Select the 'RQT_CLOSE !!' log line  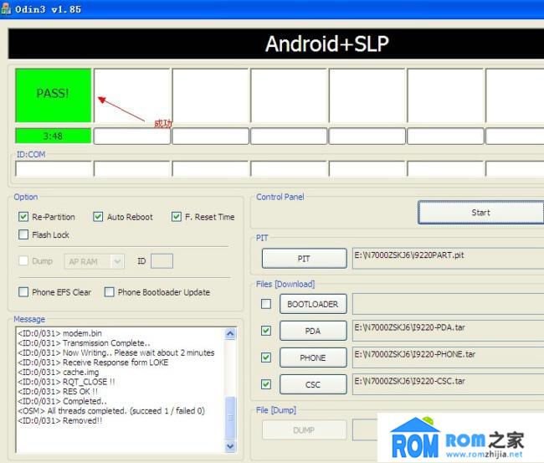click(66, 382)
